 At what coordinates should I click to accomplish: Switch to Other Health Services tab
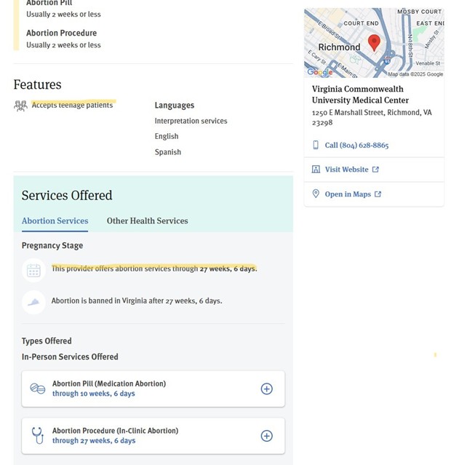(147, 221)
